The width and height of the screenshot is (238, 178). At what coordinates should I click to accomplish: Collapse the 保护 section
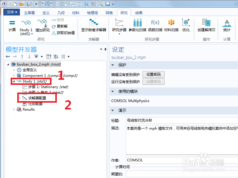click(113, 65)
